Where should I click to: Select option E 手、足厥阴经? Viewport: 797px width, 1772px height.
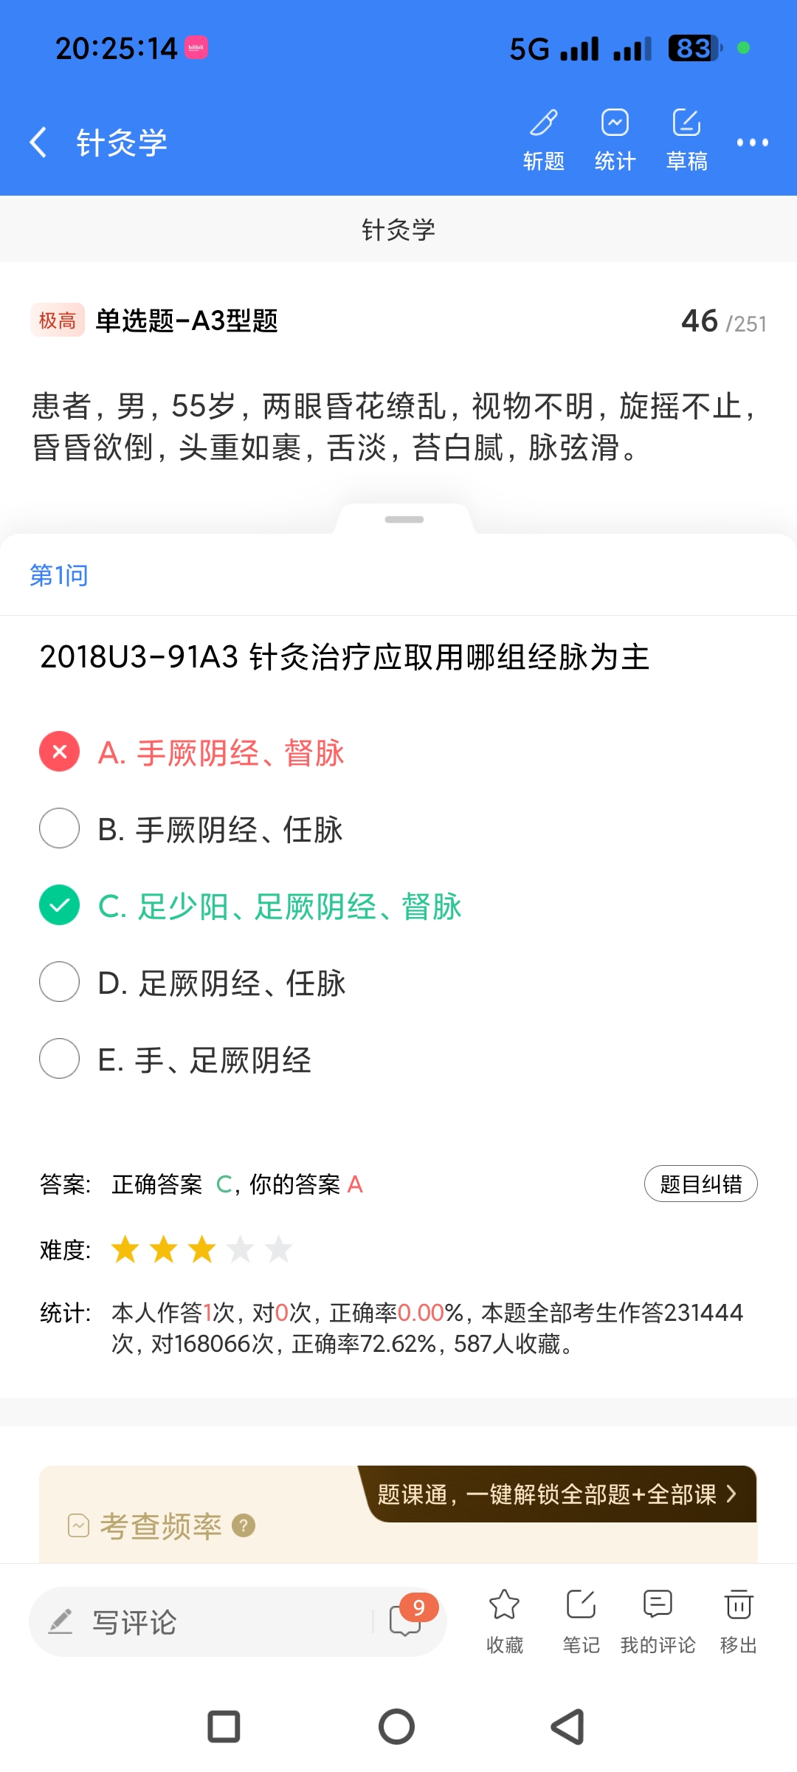click(x=60, y=1059)
